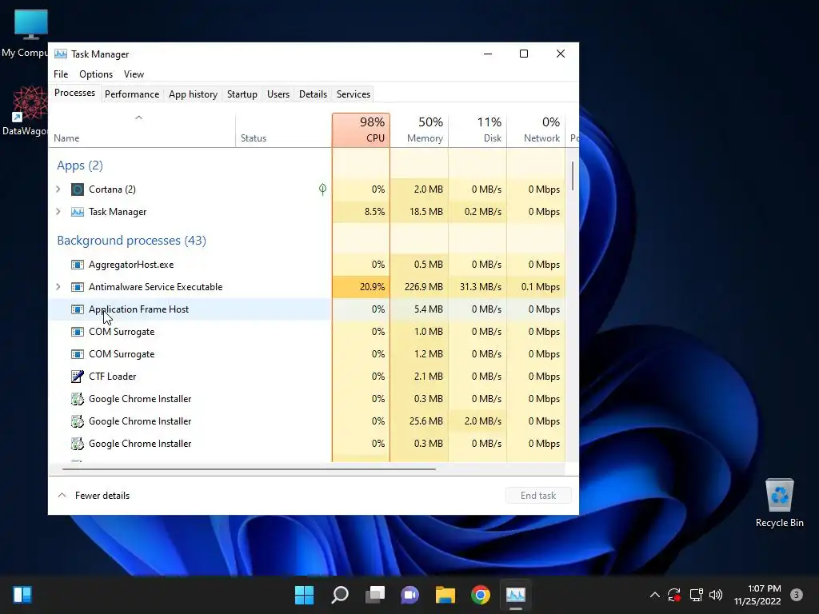Click the Application Frame Host icon
The height and width of the screenshot is (614, 819).
[78, 309]
